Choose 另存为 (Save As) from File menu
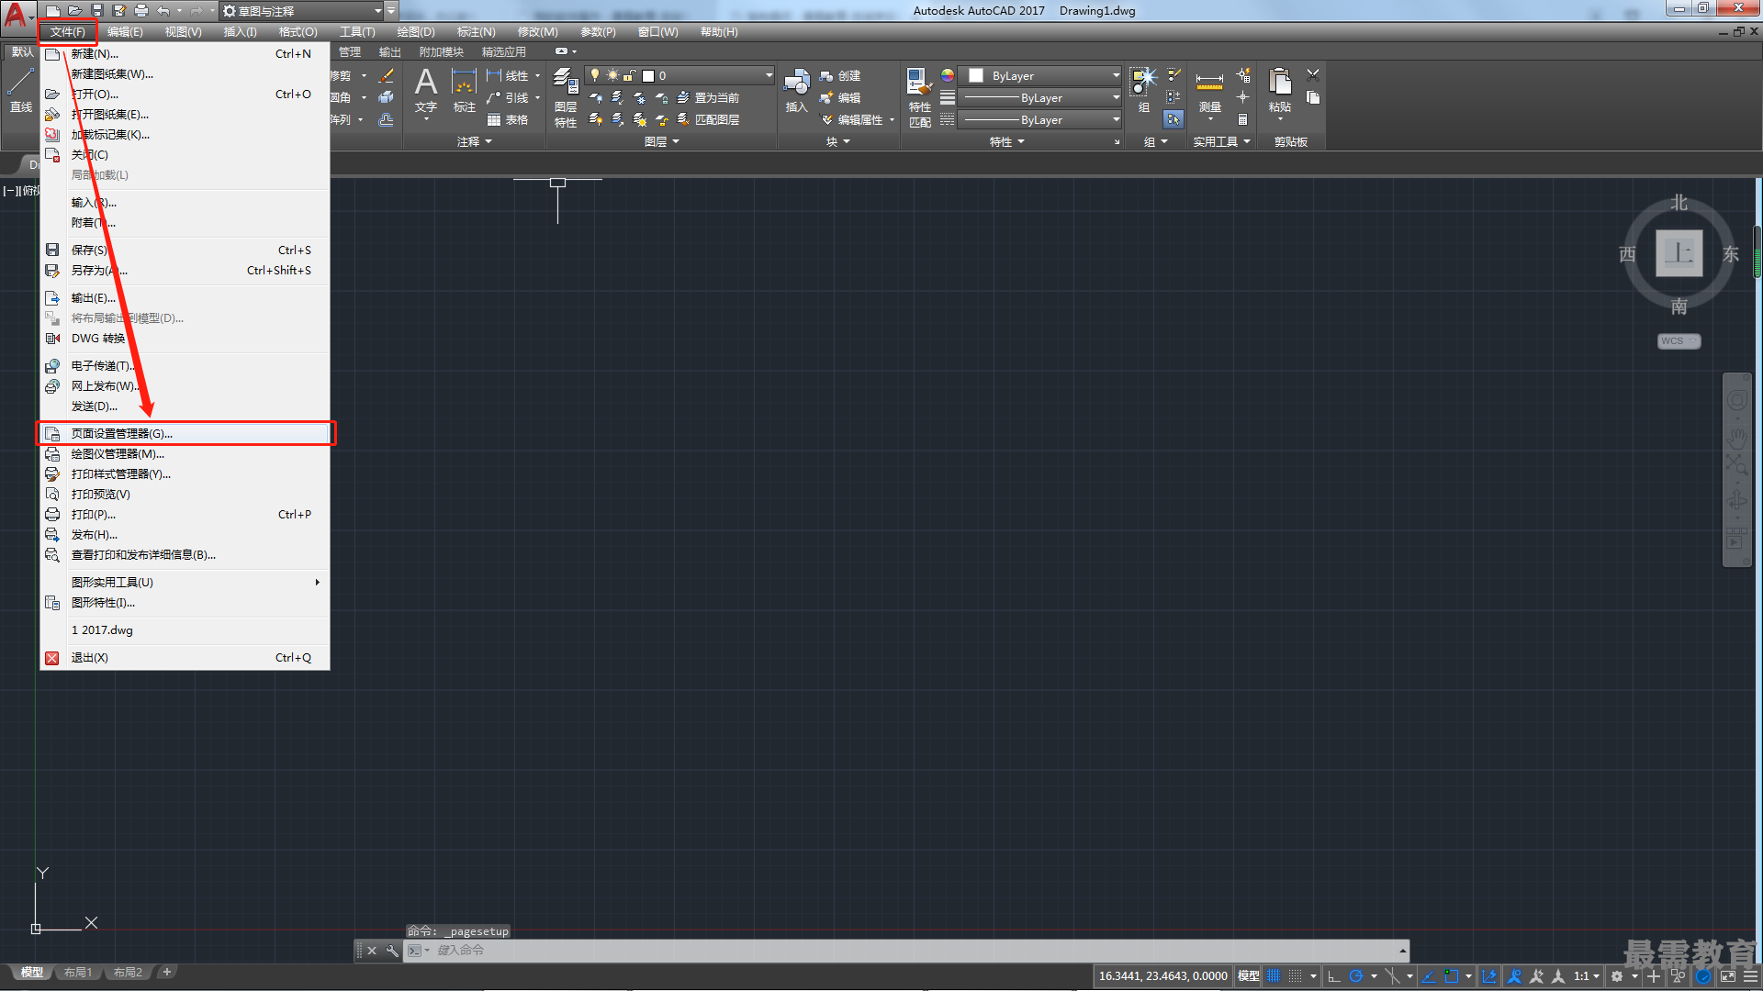 [185, 270]
